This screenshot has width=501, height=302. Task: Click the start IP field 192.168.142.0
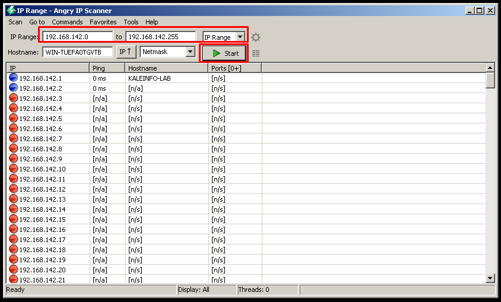(78, 37)
